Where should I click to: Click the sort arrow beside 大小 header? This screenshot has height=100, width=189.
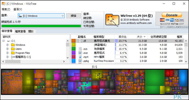[145, 37]
